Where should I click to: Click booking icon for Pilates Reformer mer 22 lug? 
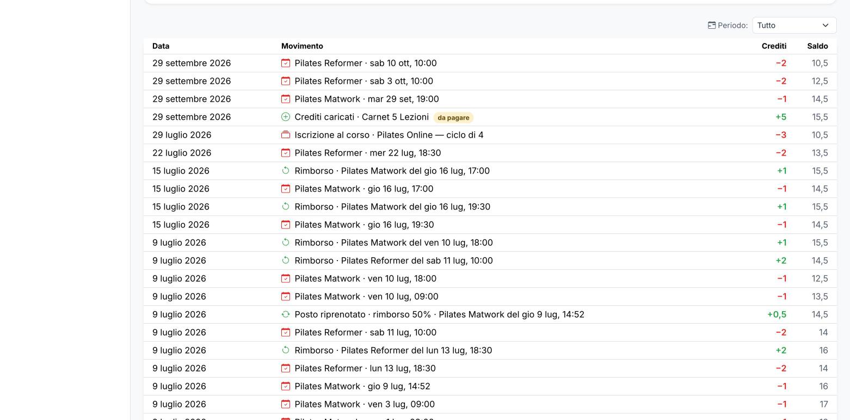(286, 153)
